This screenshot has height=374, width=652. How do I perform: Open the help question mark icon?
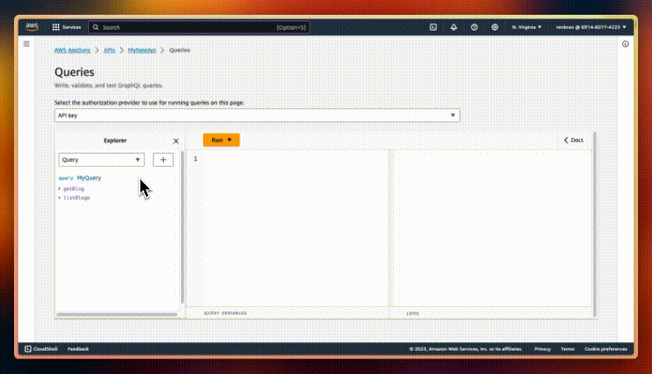(x=474, y=27)
